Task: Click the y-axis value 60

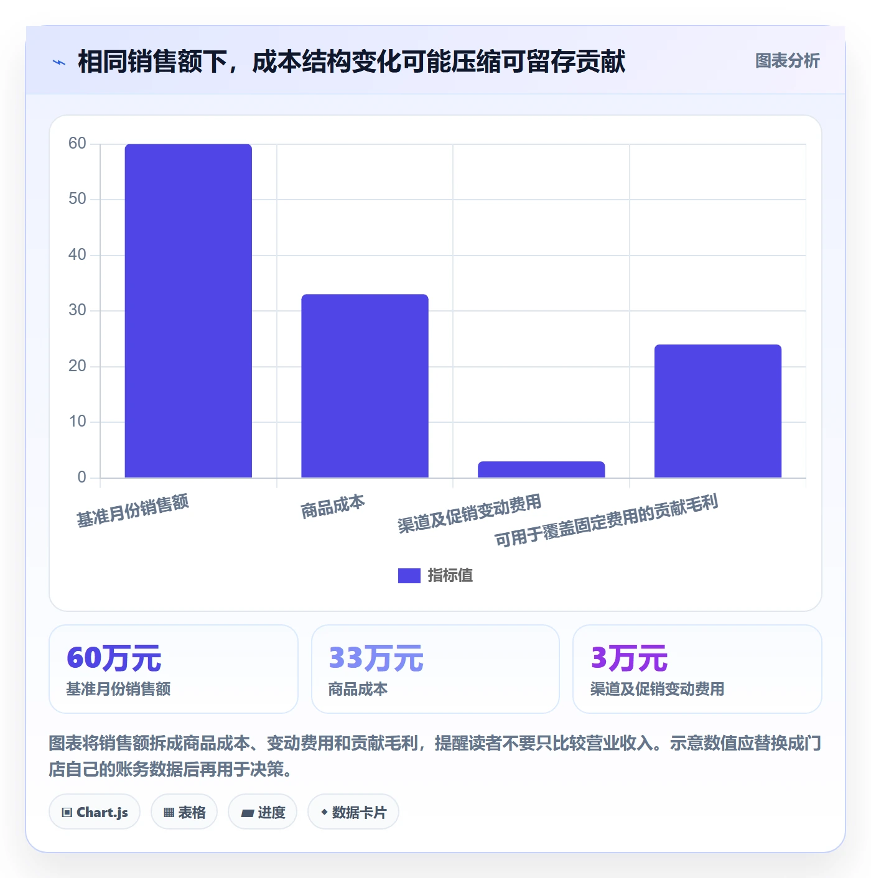Action: point(77,144)
